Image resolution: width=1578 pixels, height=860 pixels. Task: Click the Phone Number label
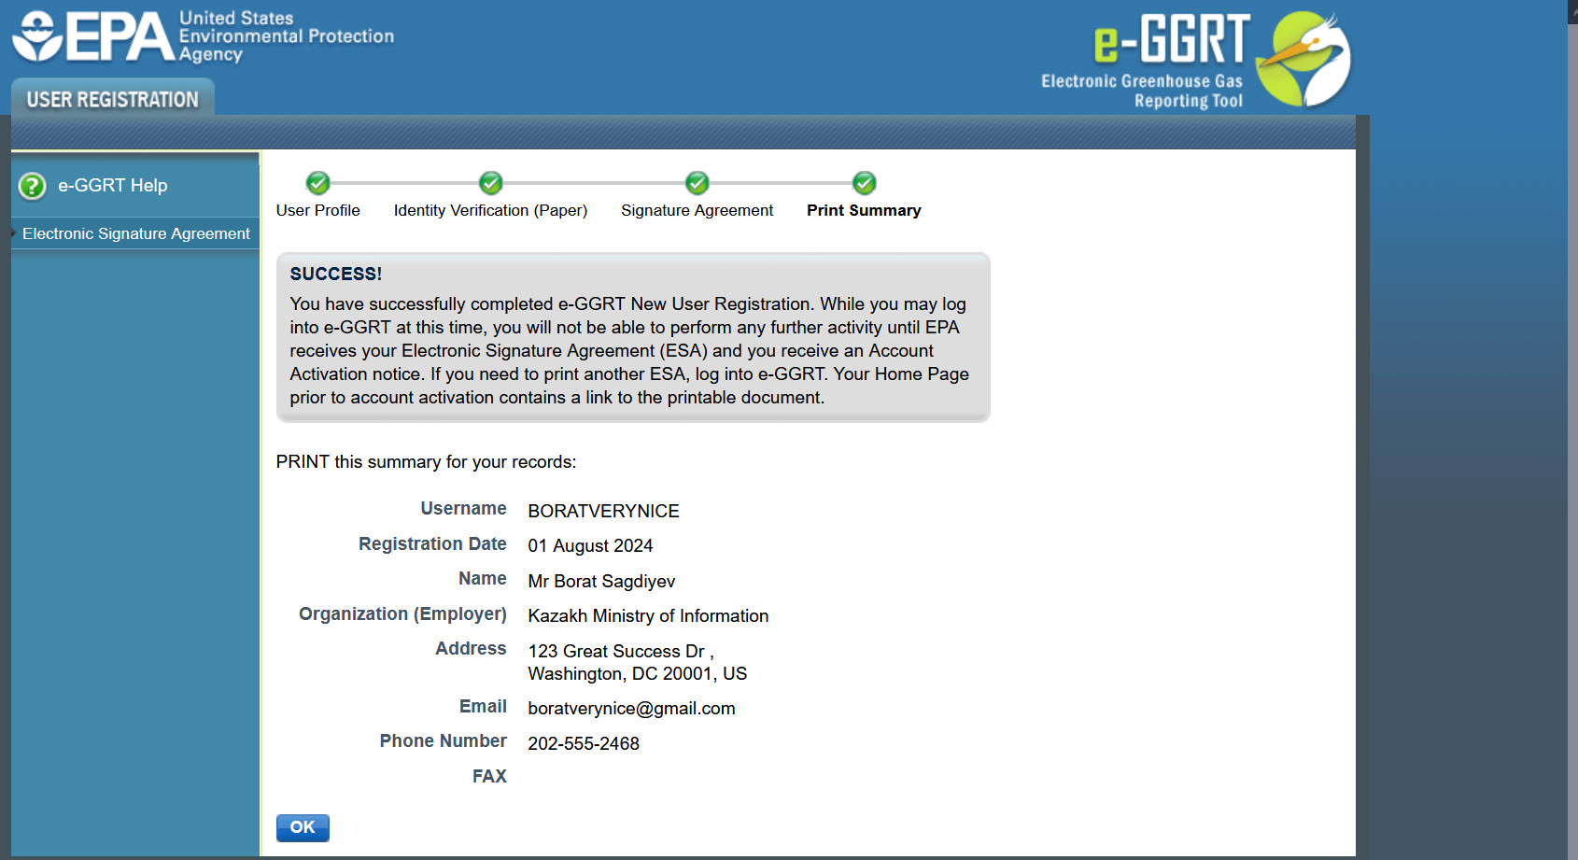[443, 740]
